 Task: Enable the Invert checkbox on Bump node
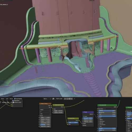(x=84, y=116)
